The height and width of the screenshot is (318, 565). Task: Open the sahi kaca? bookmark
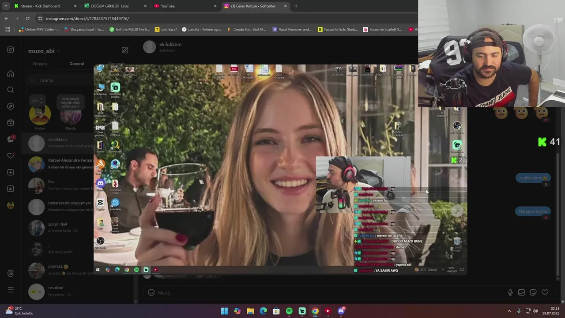point(166,30)
